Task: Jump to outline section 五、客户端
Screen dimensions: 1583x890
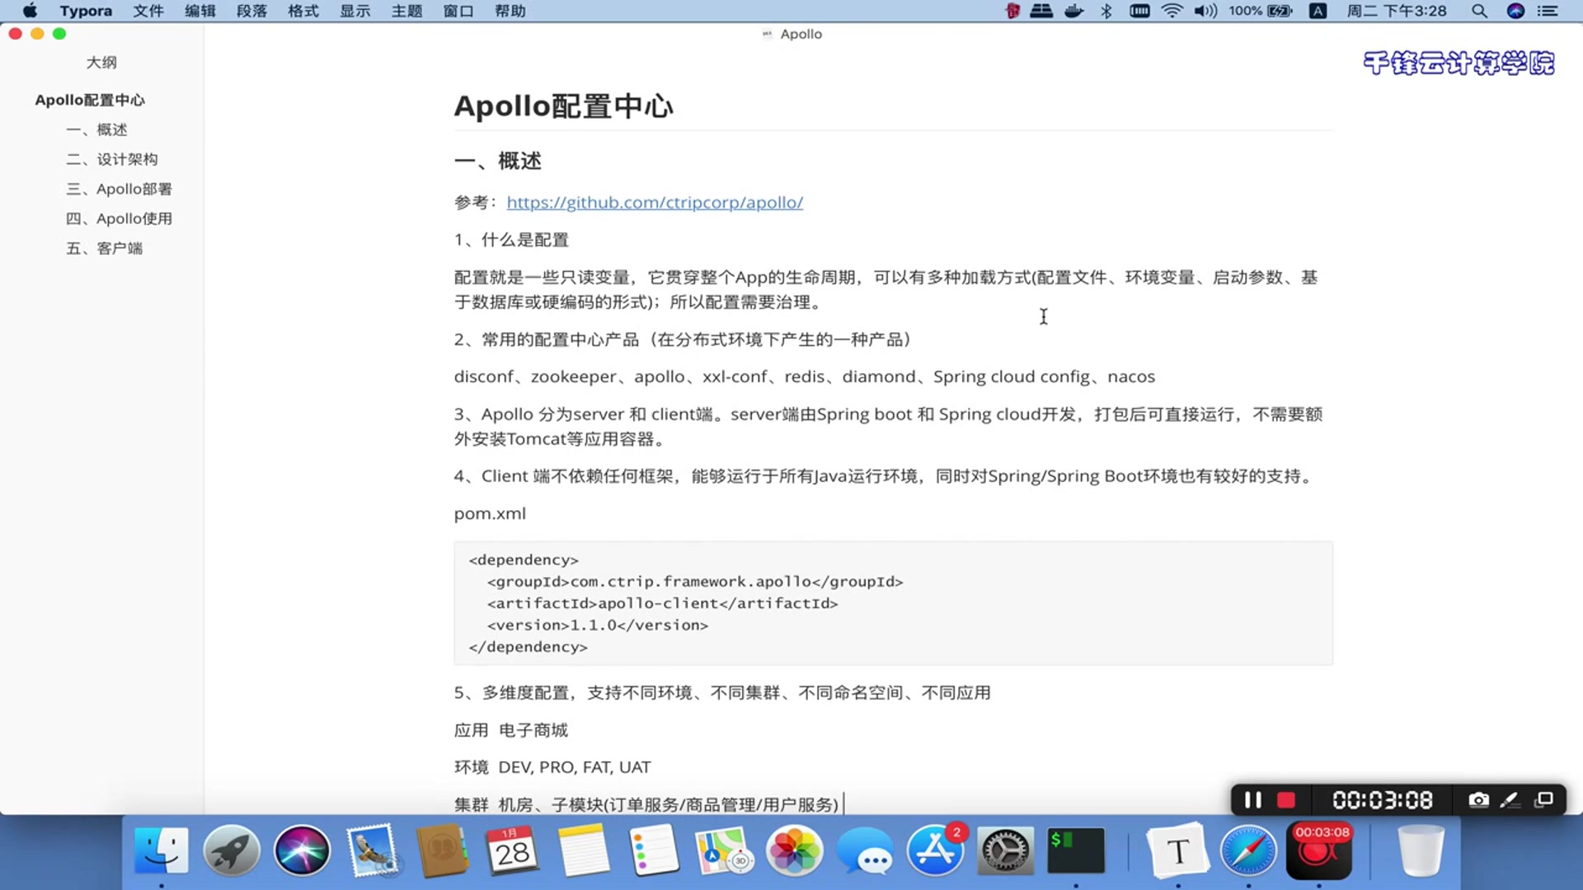Action: [104, 248]
